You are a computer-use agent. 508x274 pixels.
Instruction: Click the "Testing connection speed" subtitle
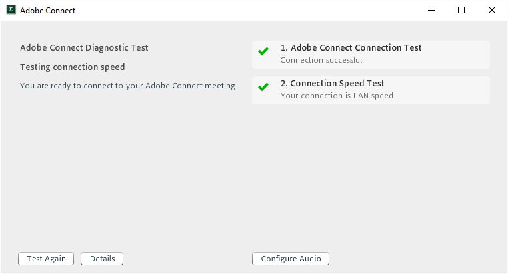coord(72,67)
